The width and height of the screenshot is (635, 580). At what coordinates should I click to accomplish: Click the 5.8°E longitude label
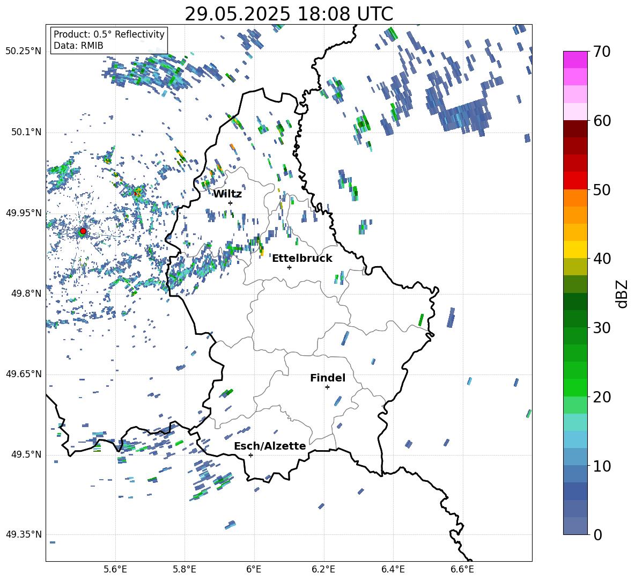point(184,569)
